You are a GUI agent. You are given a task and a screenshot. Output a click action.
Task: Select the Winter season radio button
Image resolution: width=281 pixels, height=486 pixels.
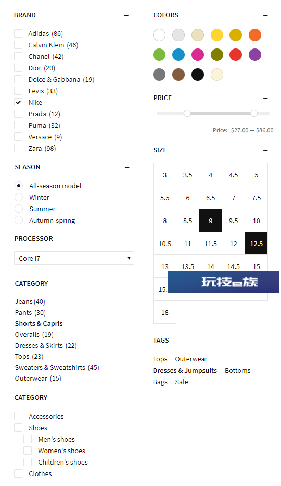[x=19, y=197]
